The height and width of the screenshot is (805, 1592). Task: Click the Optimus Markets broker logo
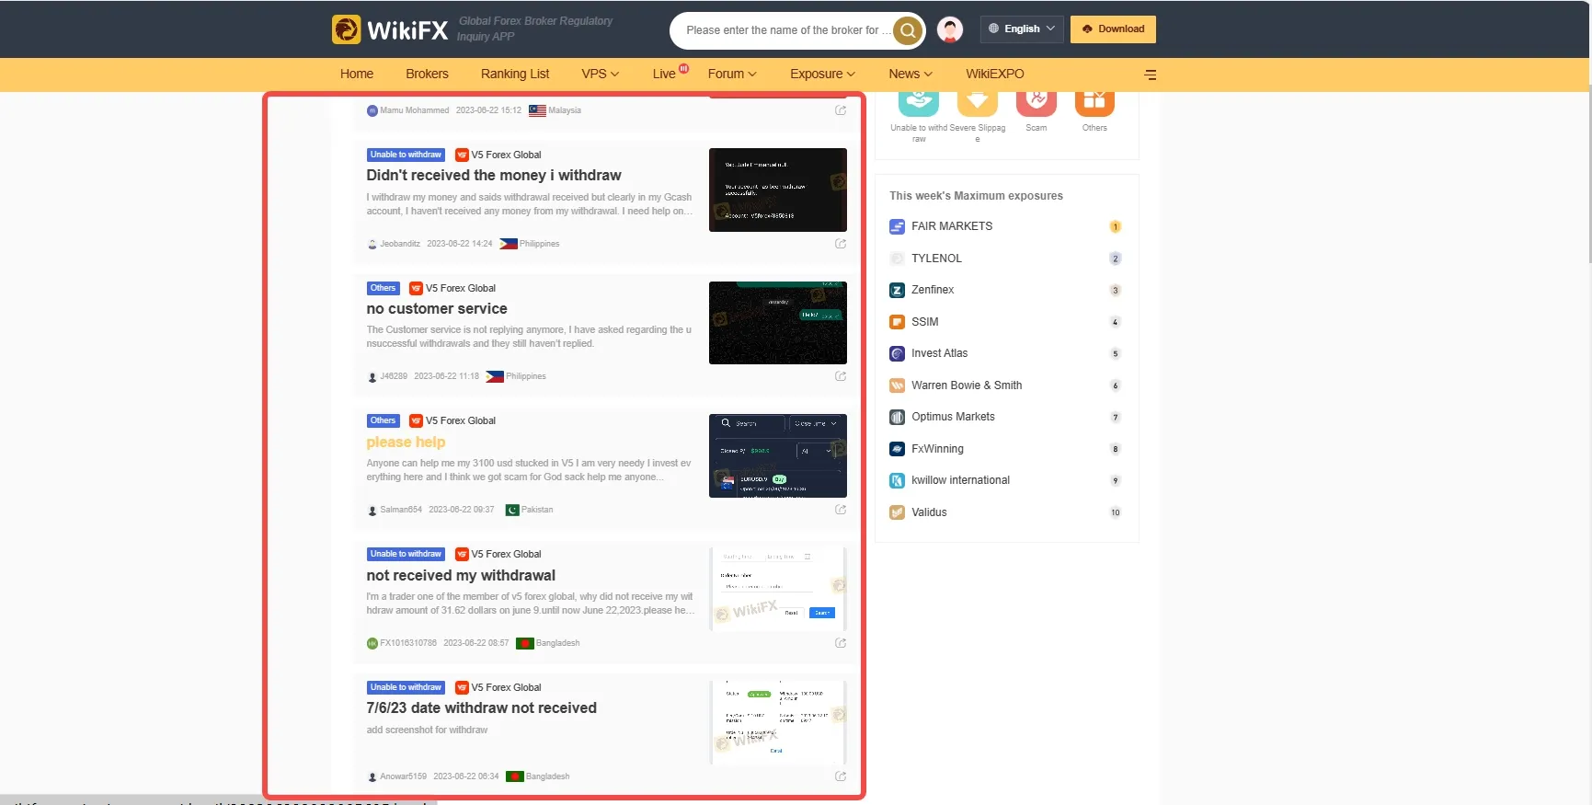tap(898, 417)
